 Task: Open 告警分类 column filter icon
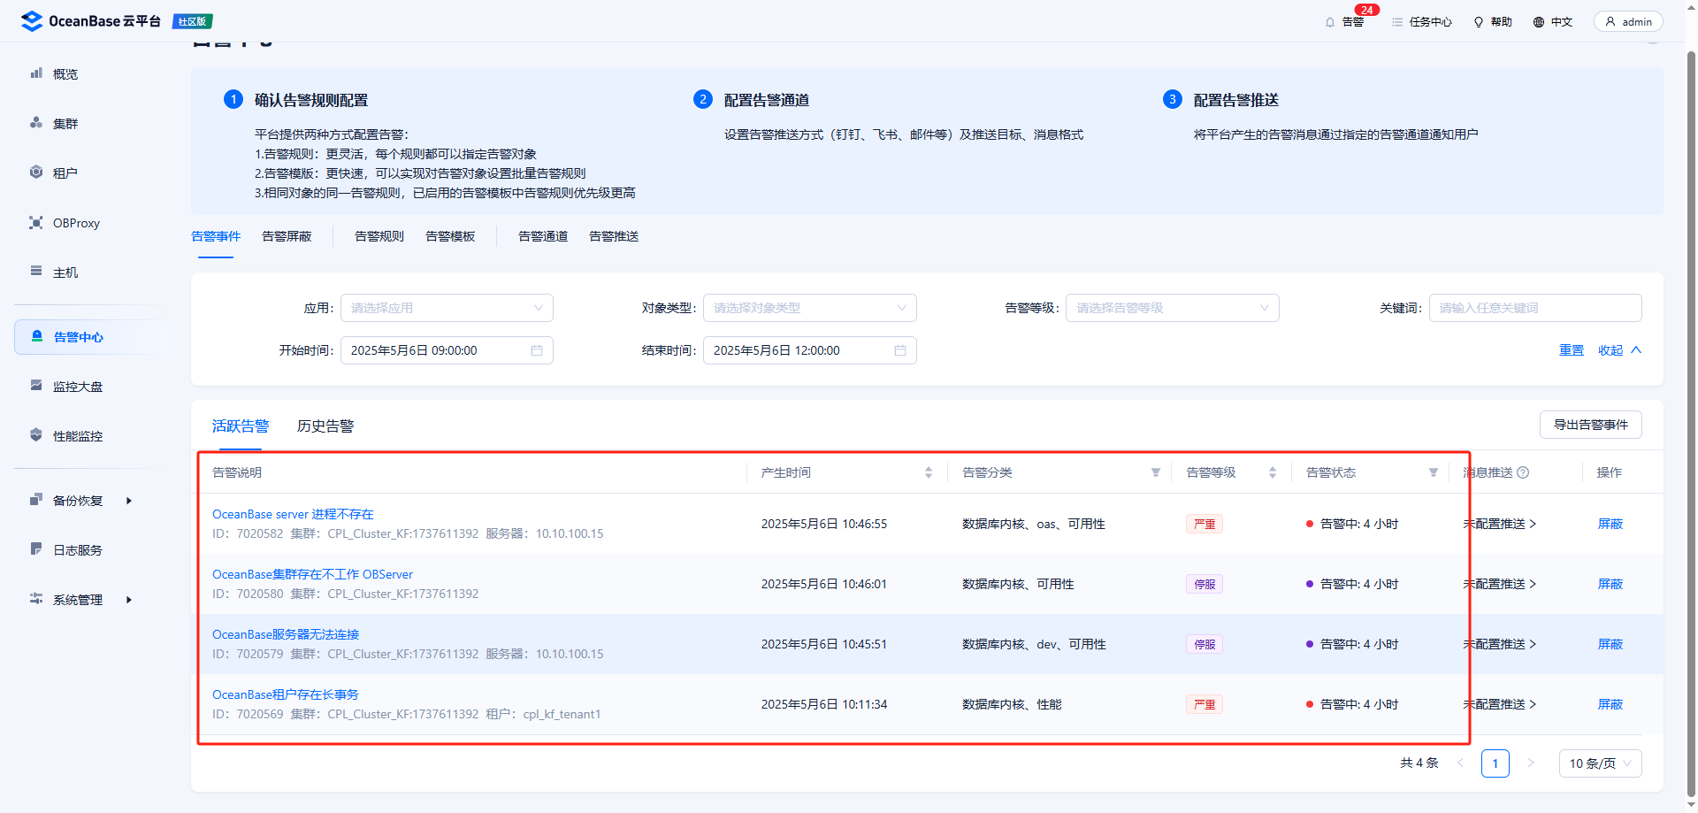click(1156, 472)
